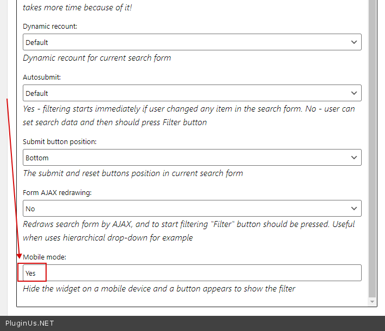
Task: Click the 'submit and reset buttons position' description
Action: click(133, 173)
